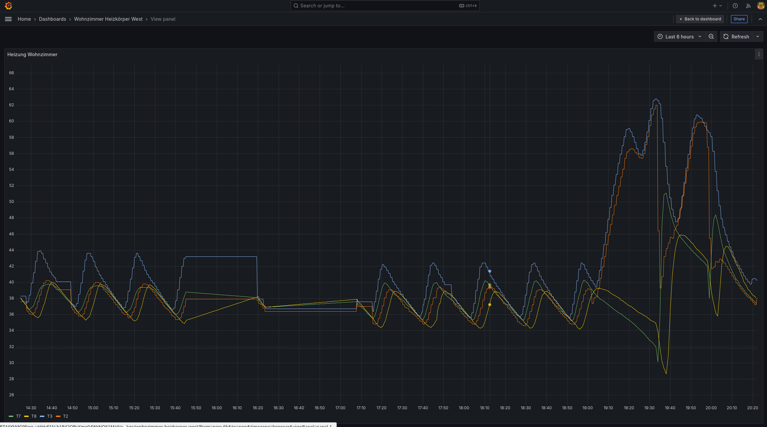767x427 pixels.
Task: Click the Refresh button
Action: coord(736,37)
